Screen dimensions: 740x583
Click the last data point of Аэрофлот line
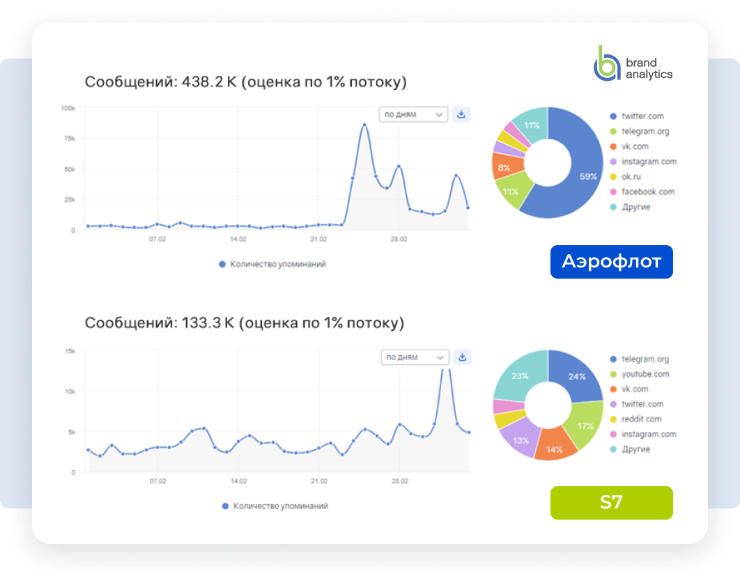(x=468, y=208)
